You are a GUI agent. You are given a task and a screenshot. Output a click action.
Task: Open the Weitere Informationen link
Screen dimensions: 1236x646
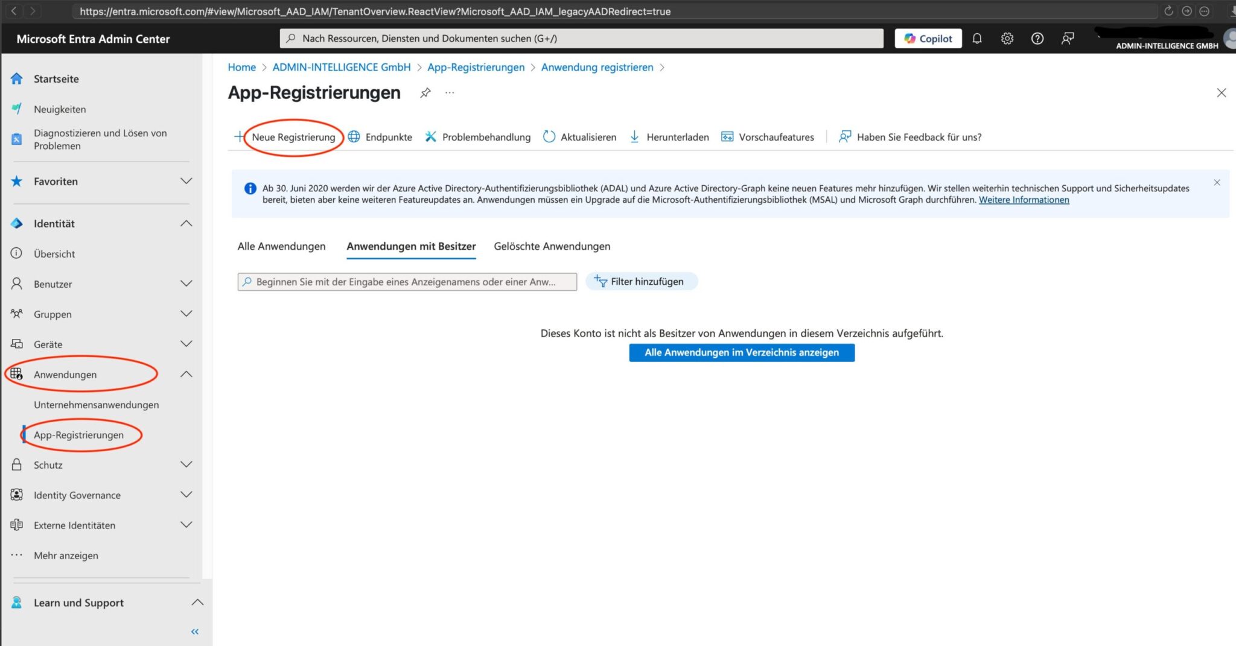click(1023, 200)
